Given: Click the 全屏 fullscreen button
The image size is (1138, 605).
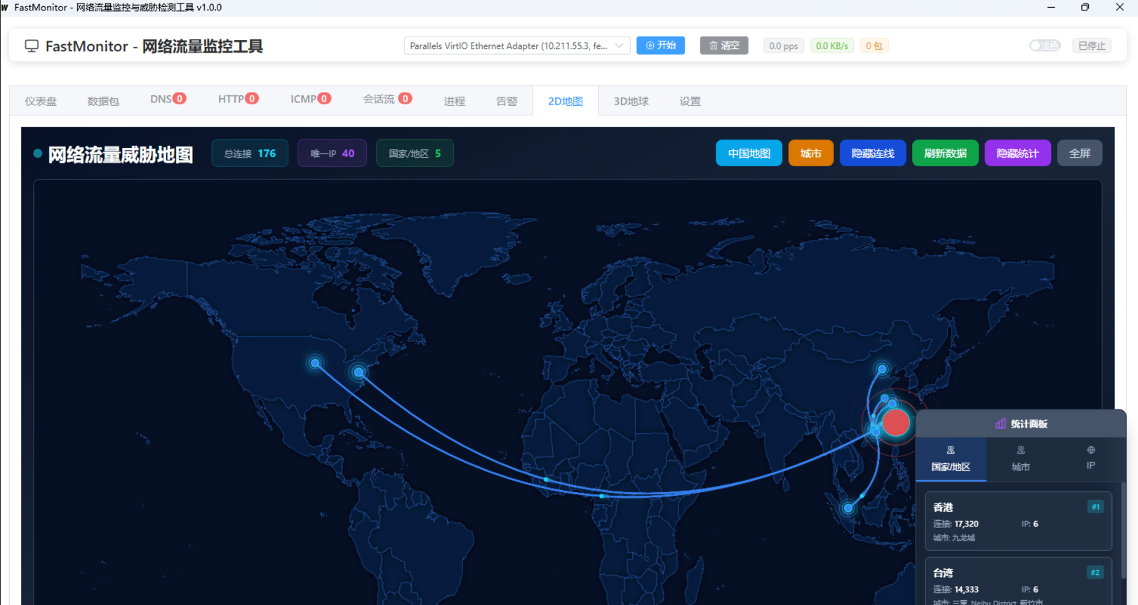Looking at the screenshot, I should click(x=1080, y=154).
